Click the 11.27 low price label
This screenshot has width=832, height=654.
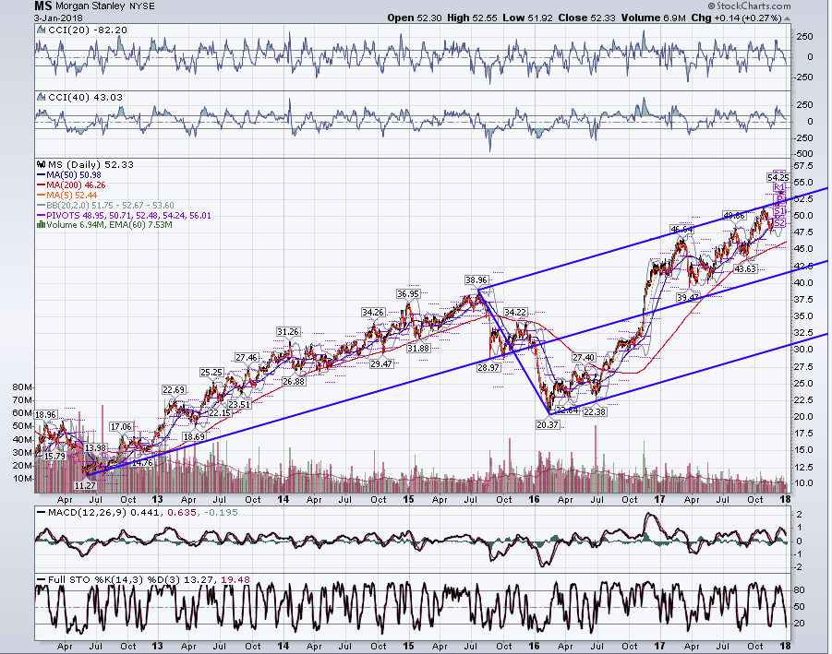point(85,485)
